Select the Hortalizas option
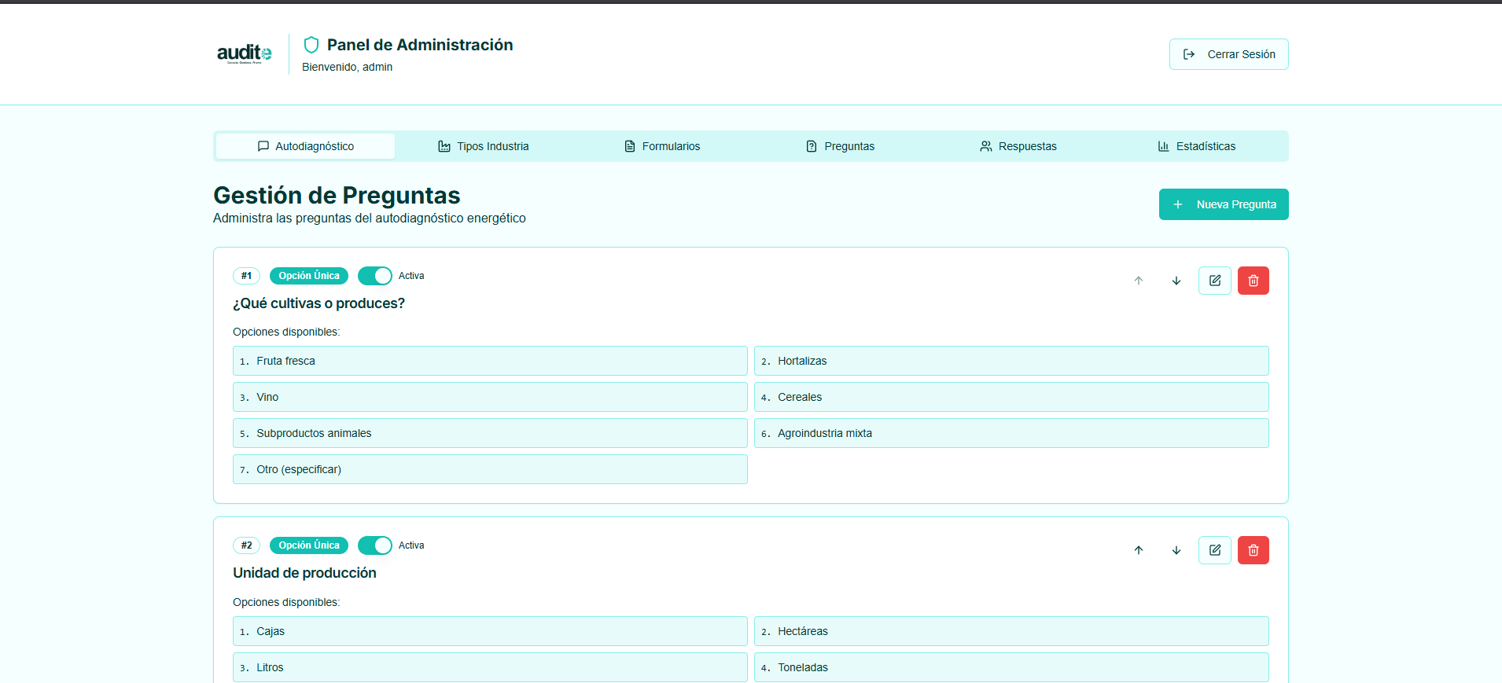Viewport: 1502px width, 683px height. [1011, 361]
